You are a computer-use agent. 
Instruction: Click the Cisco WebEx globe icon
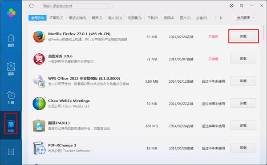39,104
